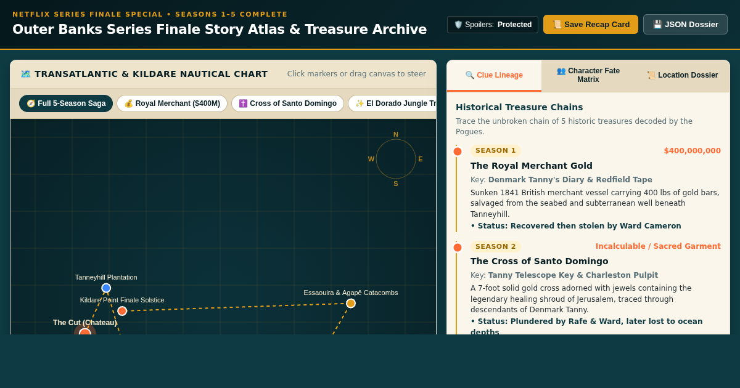
Task: Select the El Dorado Jungle filter chip
Action: (x=392, y=103)
